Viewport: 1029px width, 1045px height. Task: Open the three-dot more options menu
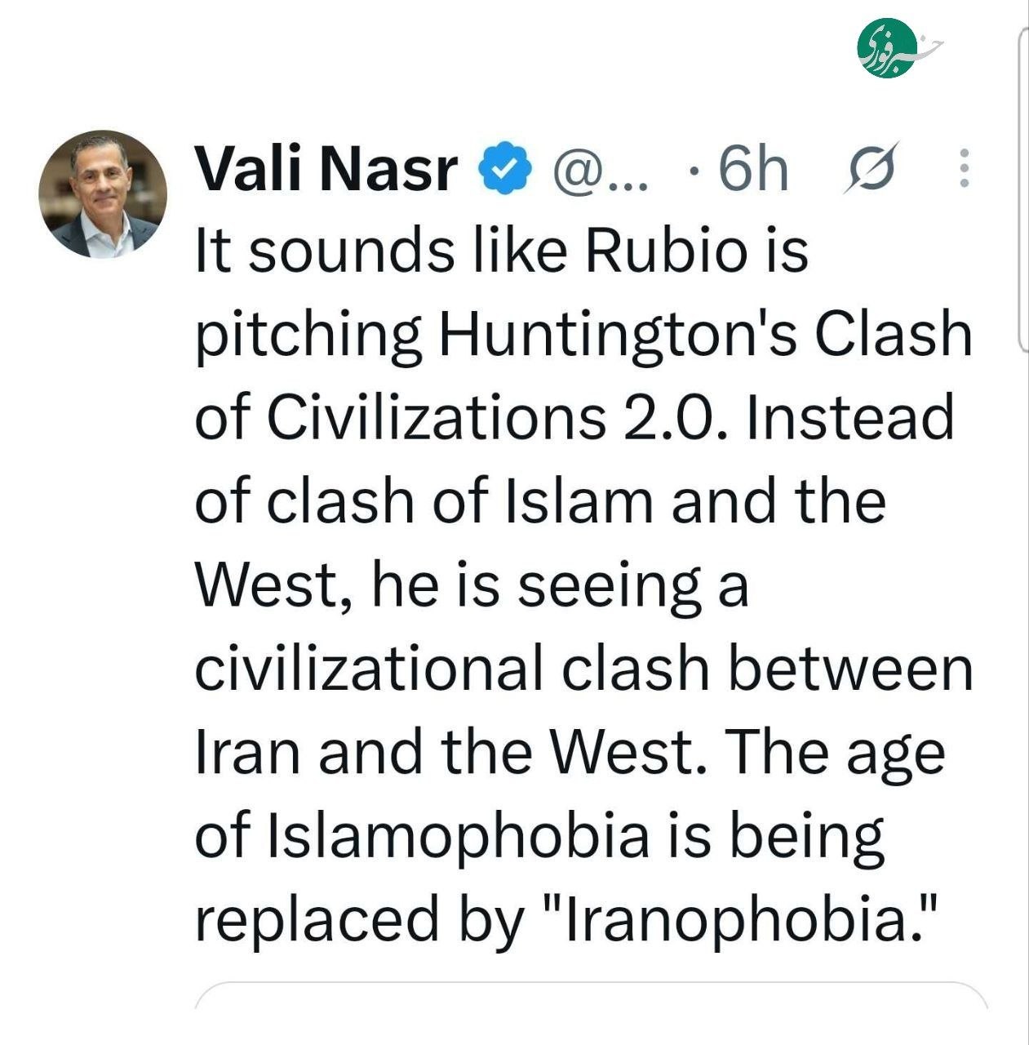click(964, 169)
